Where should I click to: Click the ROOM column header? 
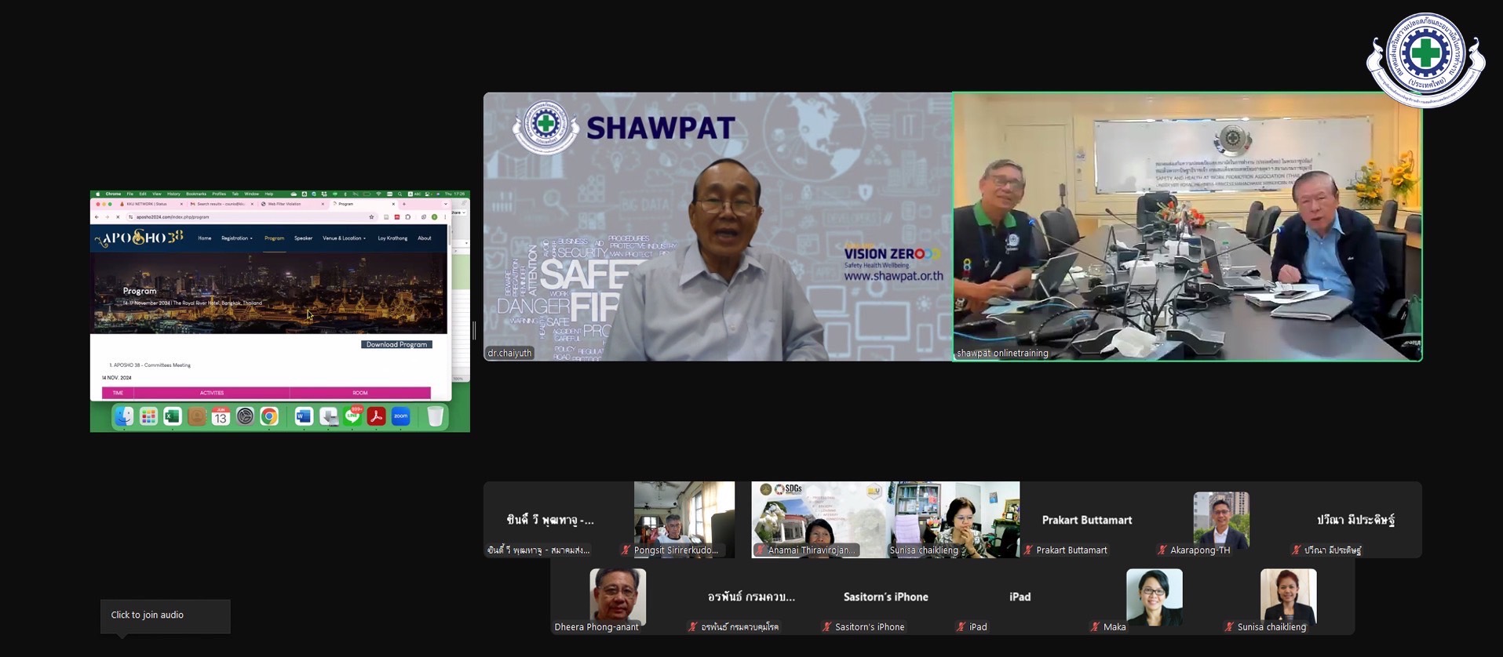tap(360, 393)
